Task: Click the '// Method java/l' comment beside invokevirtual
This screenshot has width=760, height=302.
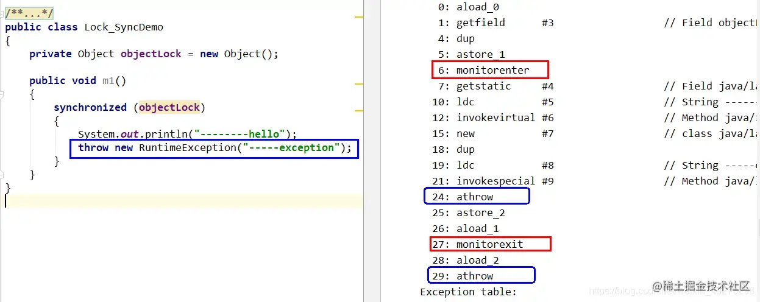Action: [x=712, y=118]
